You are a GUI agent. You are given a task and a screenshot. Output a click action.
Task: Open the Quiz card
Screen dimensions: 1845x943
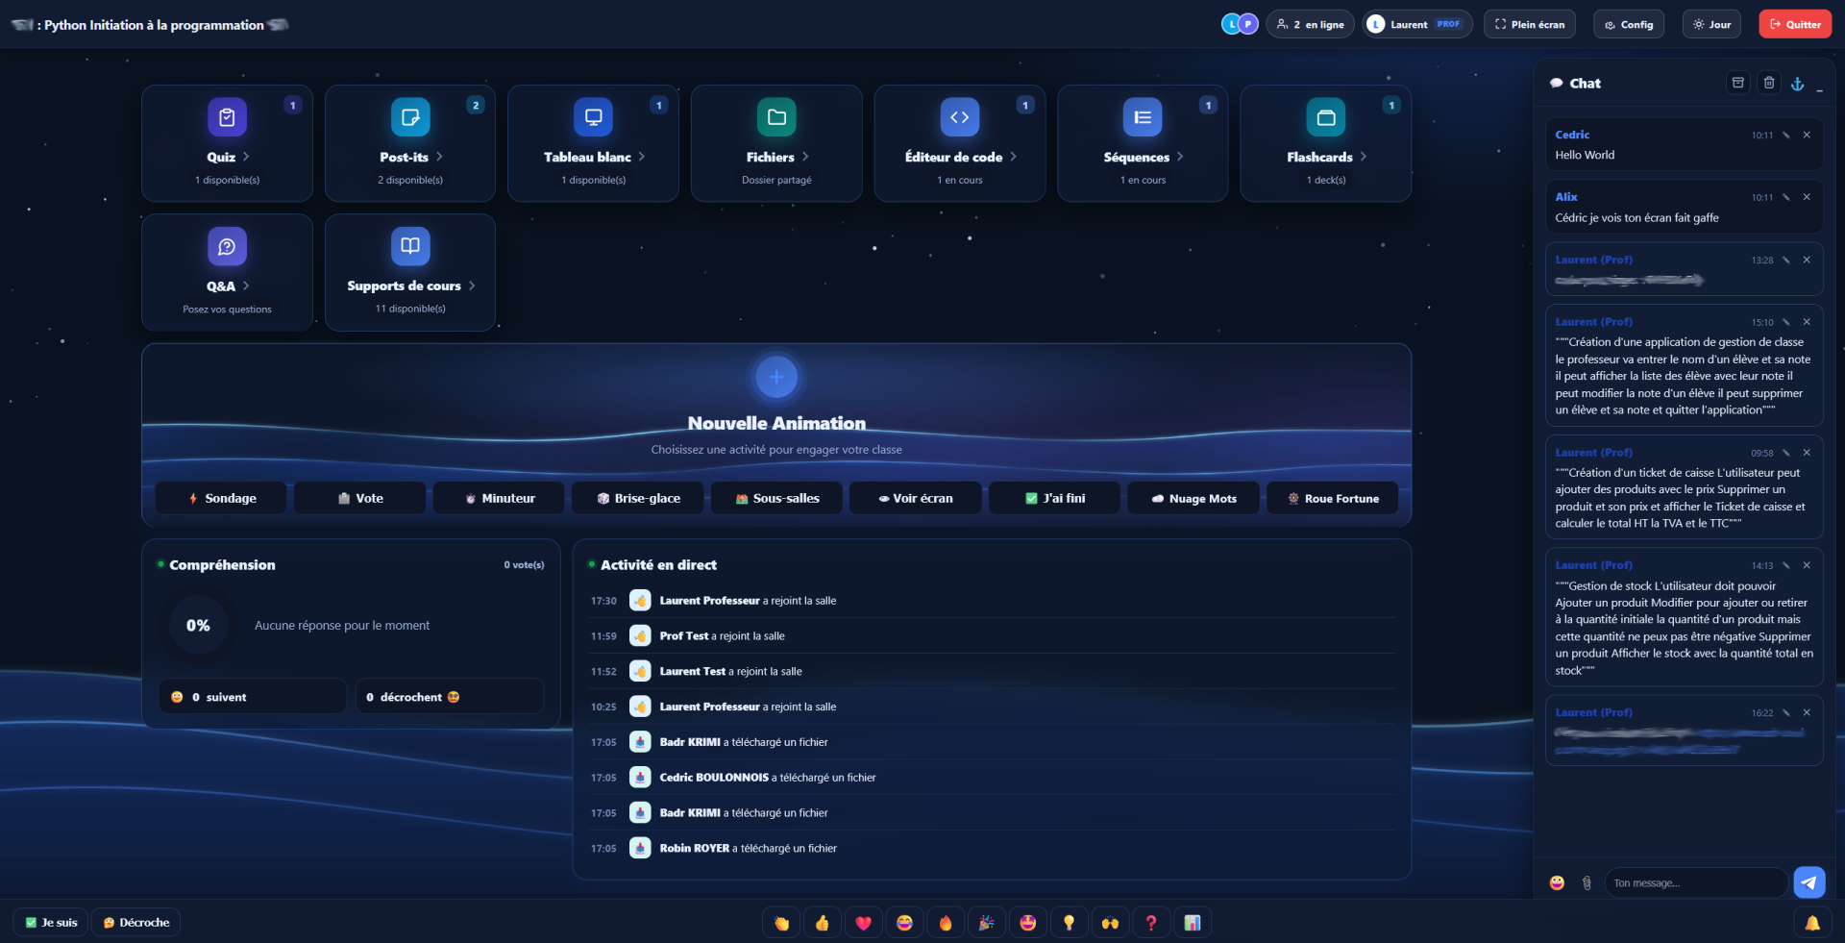point(228,143)
